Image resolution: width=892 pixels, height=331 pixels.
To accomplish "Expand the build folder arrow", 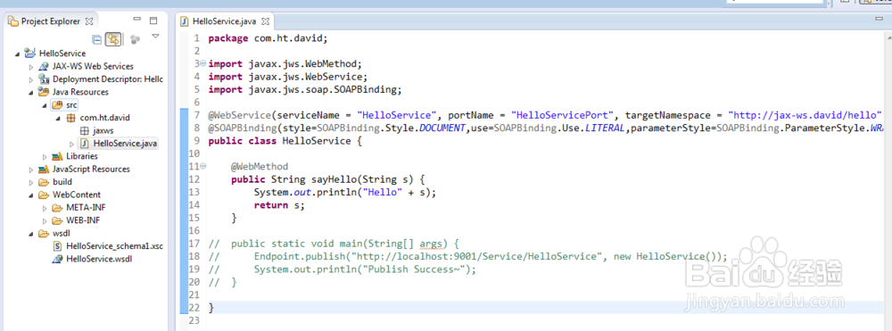I will point(30,183).
